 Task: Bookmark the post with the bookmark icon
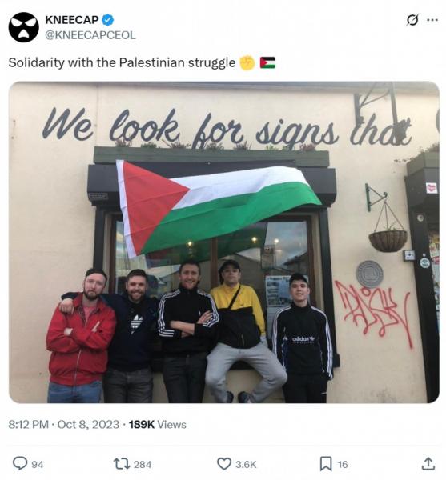click(x=326, y=463)
